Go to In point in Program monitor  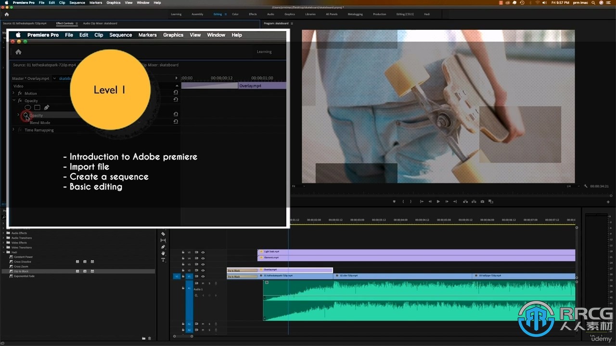point(422,201)
